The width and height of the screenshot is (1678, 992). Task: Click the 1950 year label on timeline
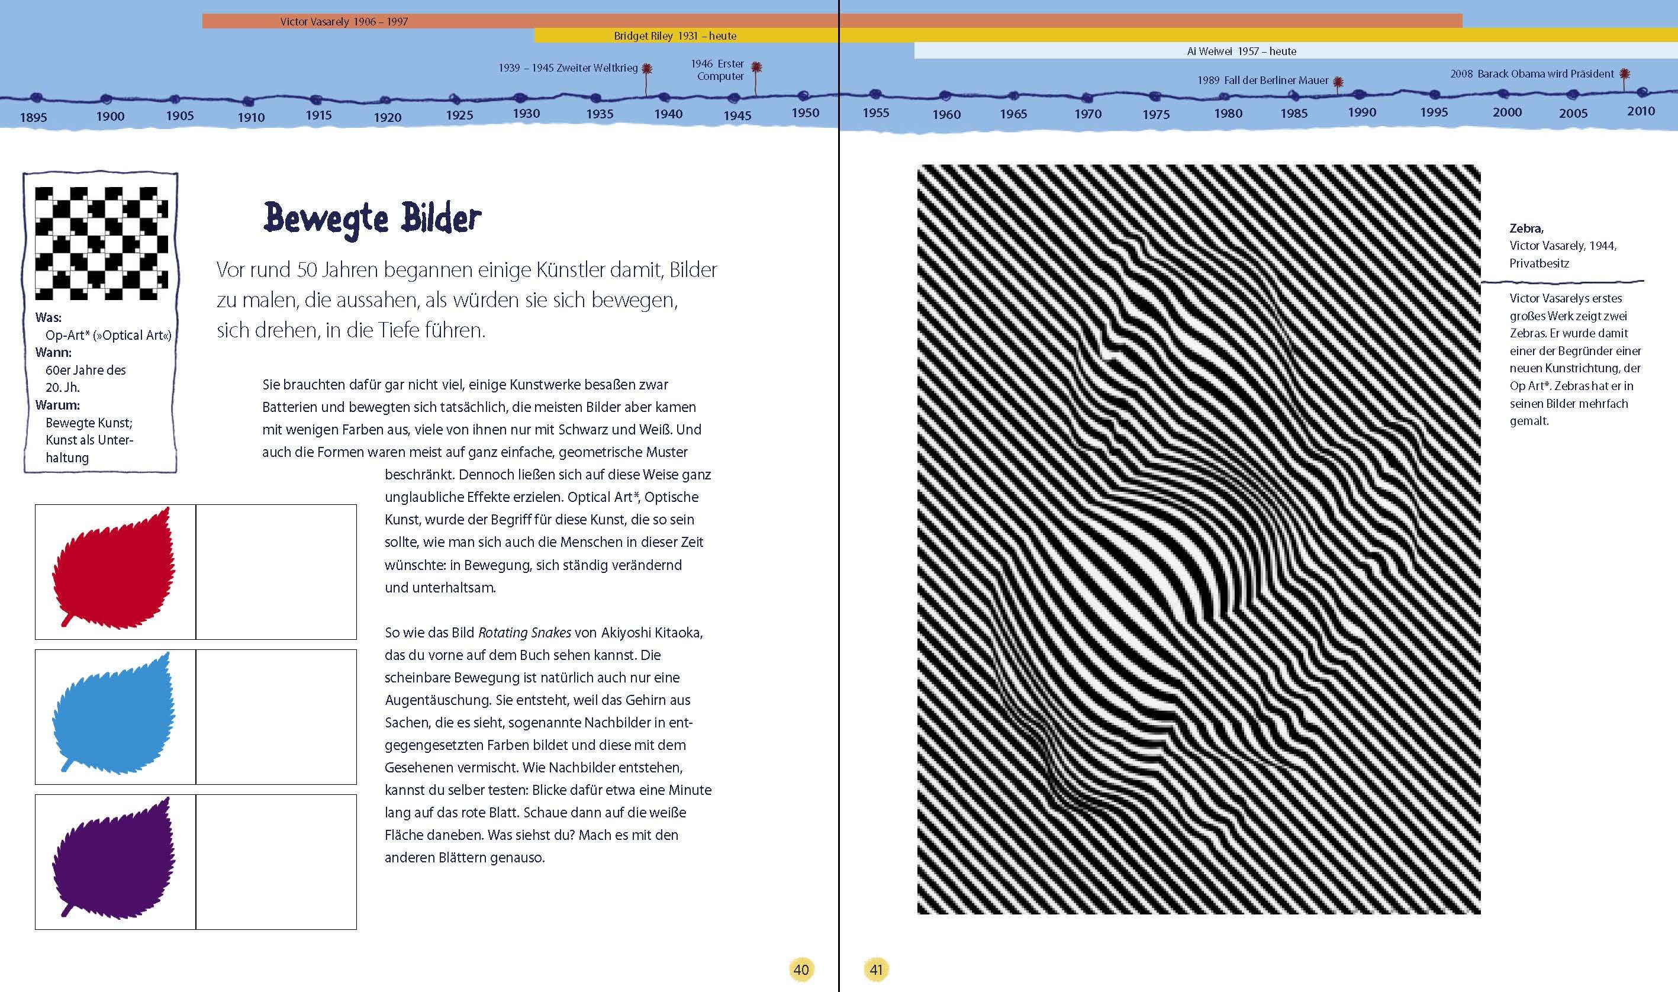coord(805,113)
